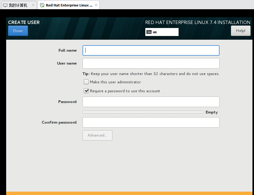Open the us keyboard layout selector
The width and height of the screenshot is (254, 195).
[x=162, y=32]
